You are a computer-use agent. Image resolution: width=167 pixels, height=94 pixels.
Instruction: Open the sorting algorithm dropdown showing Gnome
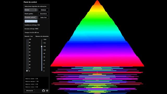[31, 10]
